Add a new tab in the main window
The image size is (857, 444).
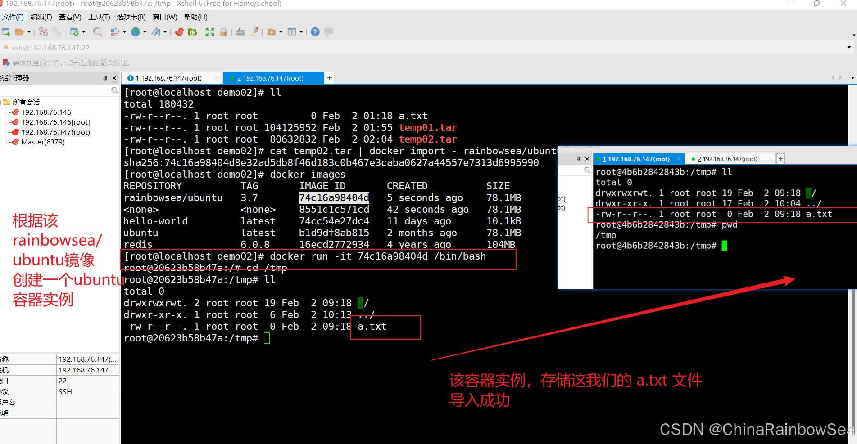click(330, 78)
